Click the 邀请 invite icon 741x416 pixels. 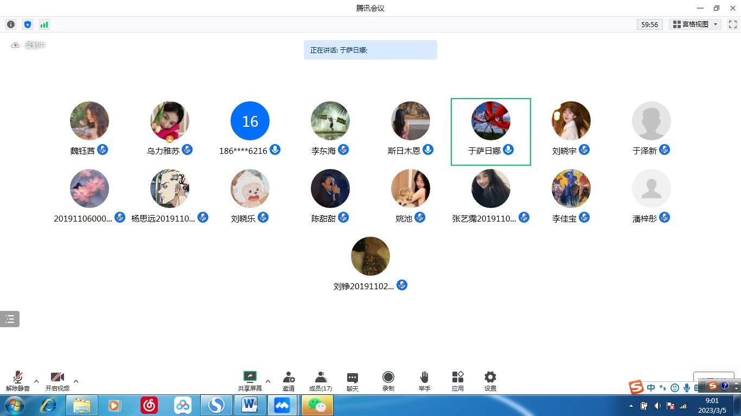[289, 381]
